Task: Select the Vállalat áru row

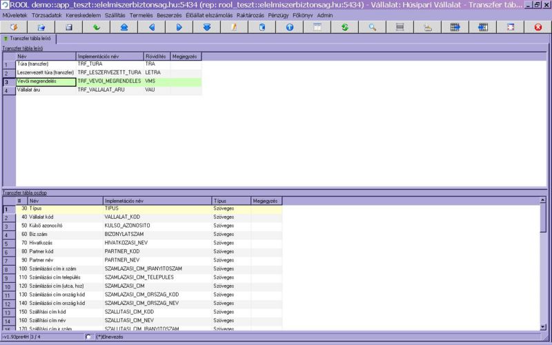Action: coord(46,90)
